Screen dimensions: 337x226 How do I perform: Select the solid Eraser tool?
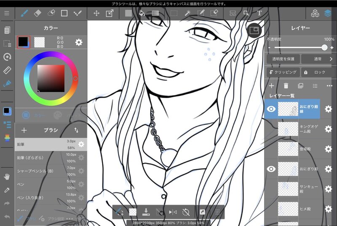point(37,13)
